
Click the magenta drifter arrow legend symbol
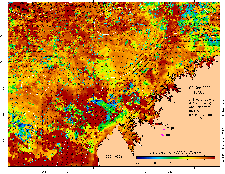pyautogui.click(x=162, y=135)
